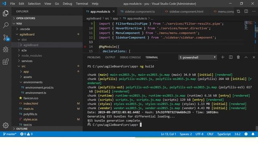
Task: Open environment.prod.ts file
Action: point(40,87)
